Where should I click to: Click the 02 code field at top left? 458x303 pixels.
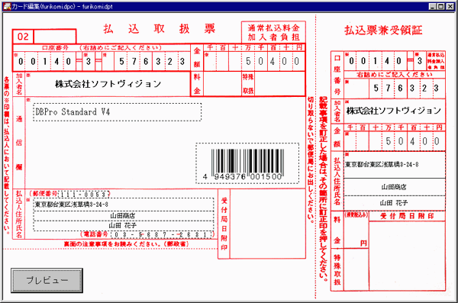click(x=23, y=37)
